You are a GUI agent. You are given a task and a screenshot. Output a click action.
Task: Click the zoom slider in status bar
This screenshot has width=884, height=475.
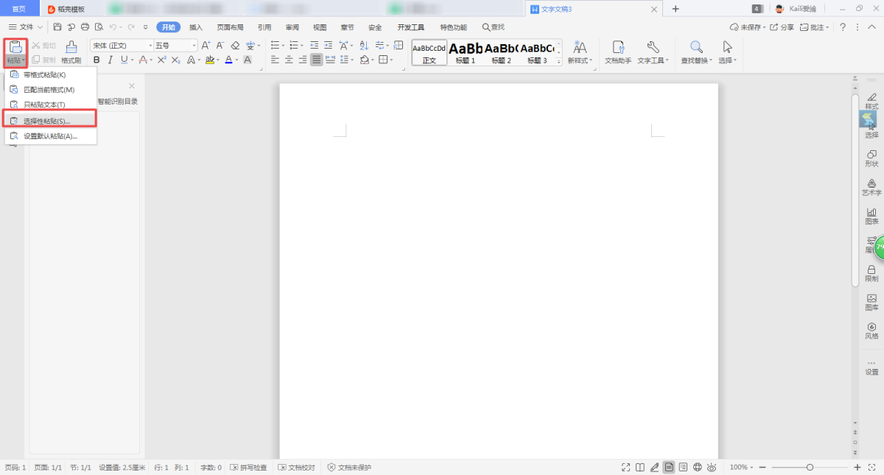pyautogui.click(x=810, y=468)
